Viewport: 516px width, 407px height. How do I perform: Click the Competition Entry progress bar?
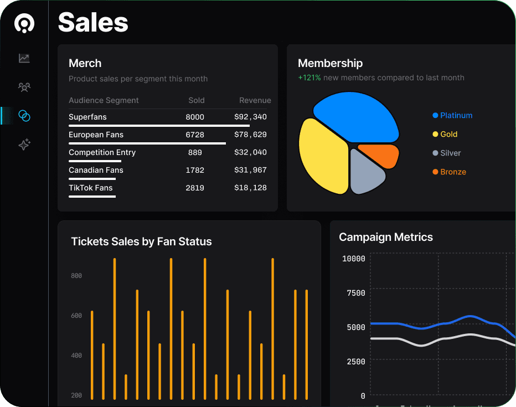[95, 161]
